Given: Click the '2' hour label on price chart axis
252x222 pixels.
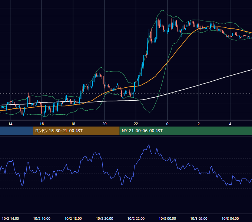Looking at the screenshot, I should tap(199, 124).
